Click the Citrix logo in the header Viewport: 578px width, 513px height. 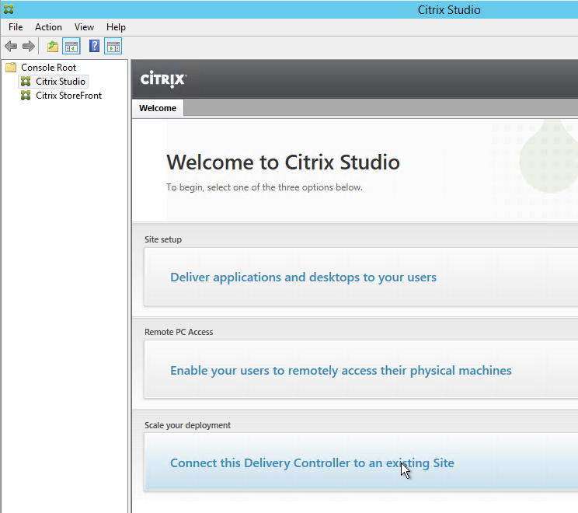(x=163, y=79)
